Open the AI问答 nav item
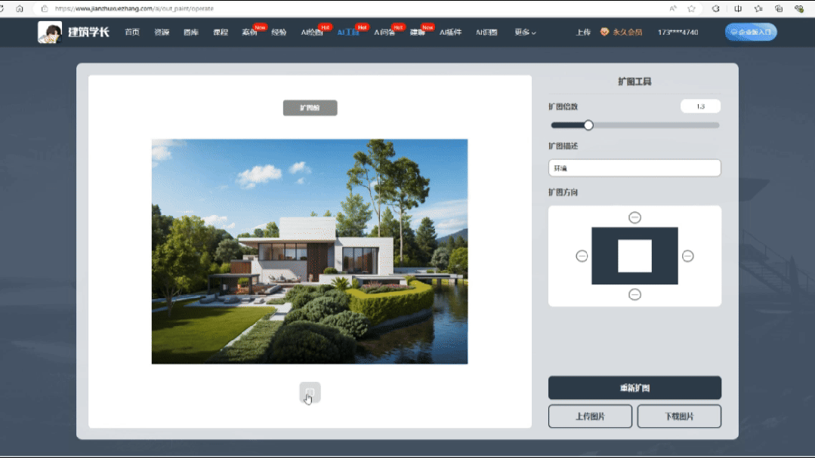 click(x=384, y=32)
